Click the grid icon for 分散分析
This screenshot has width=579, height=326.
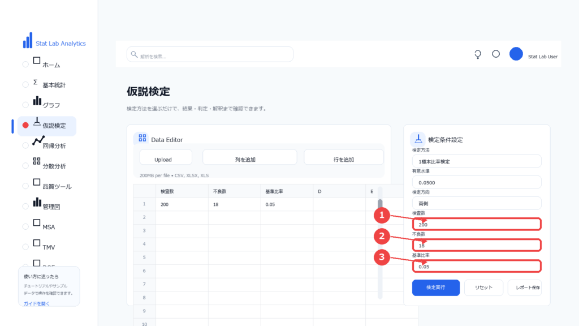[x=37, y=161]
